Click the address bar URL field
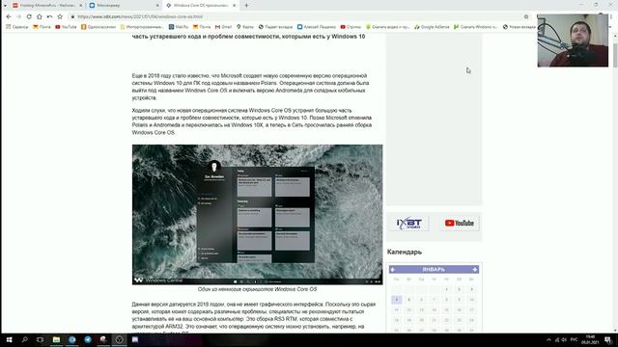This screenshot has height=347, width=618. pos(295,16)
